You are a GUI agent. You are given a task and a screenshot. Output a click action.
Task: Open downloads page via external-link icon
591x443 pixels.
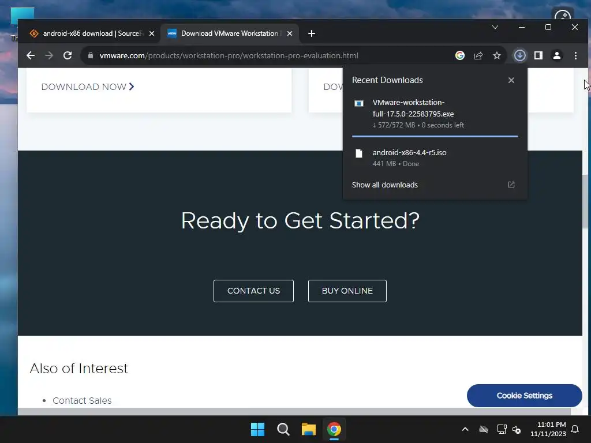(511, 185)
